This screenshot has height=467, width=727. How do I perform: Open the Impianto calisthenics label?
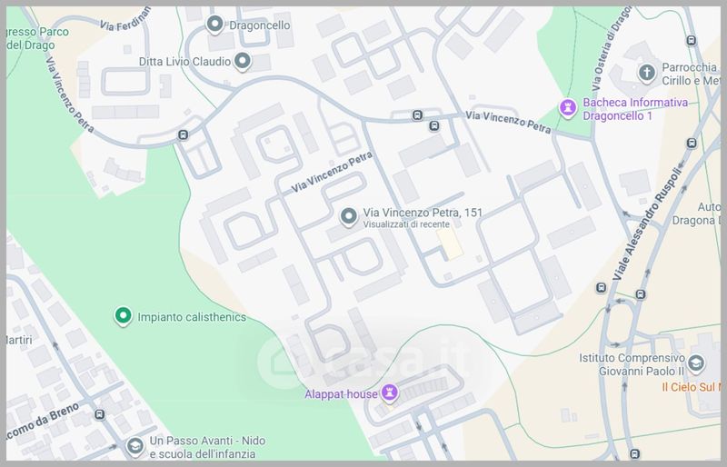pyautogui.click(x=192, y=317)
